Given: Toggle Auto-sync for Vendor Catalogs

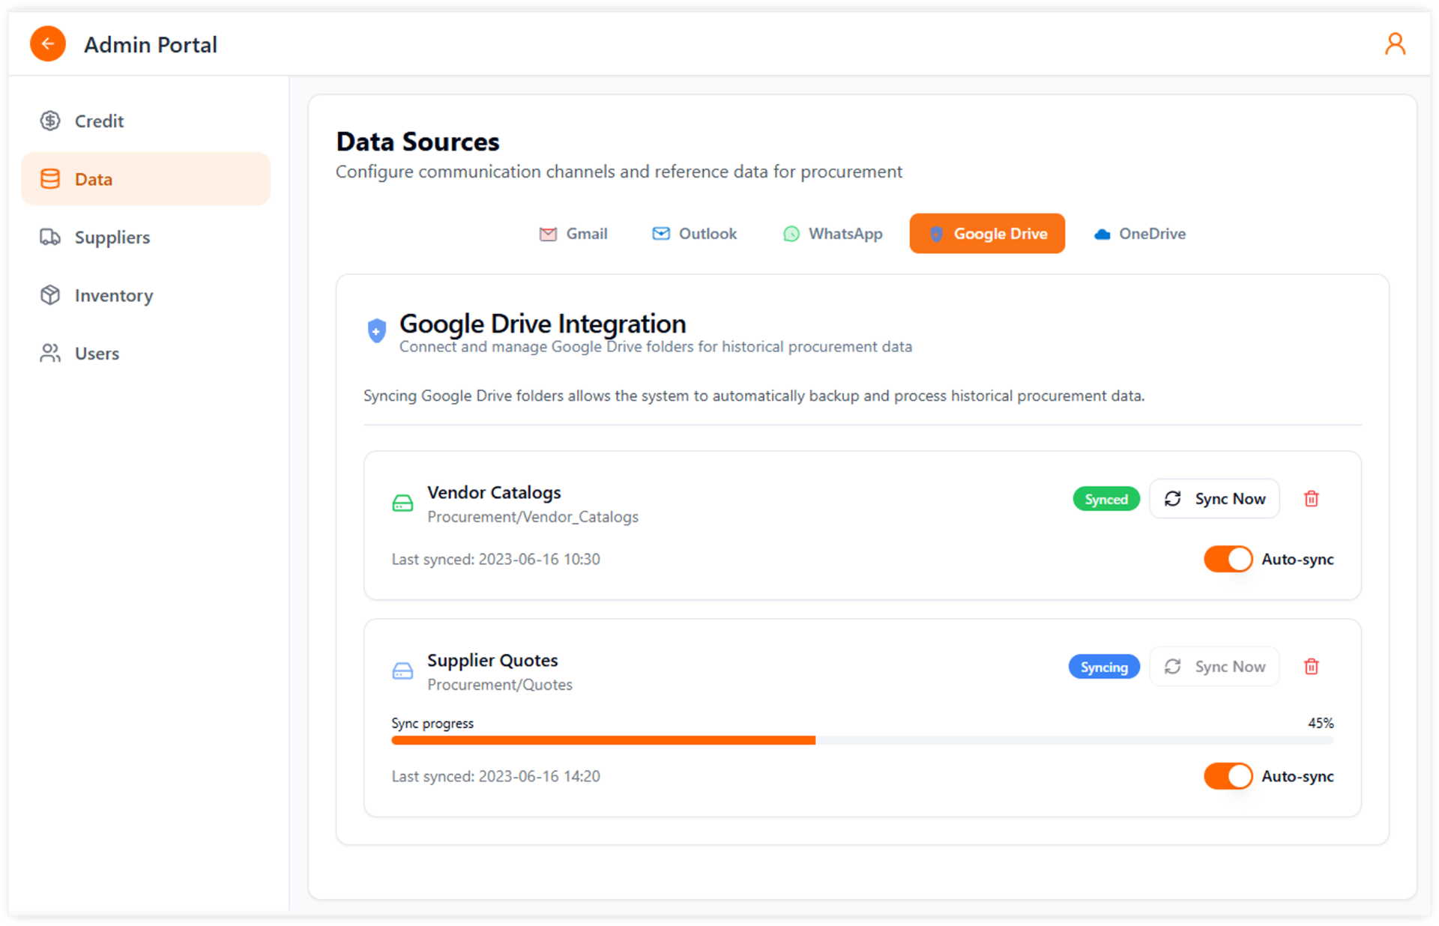Looking at the screenshot, I should tap(1228, 560).
